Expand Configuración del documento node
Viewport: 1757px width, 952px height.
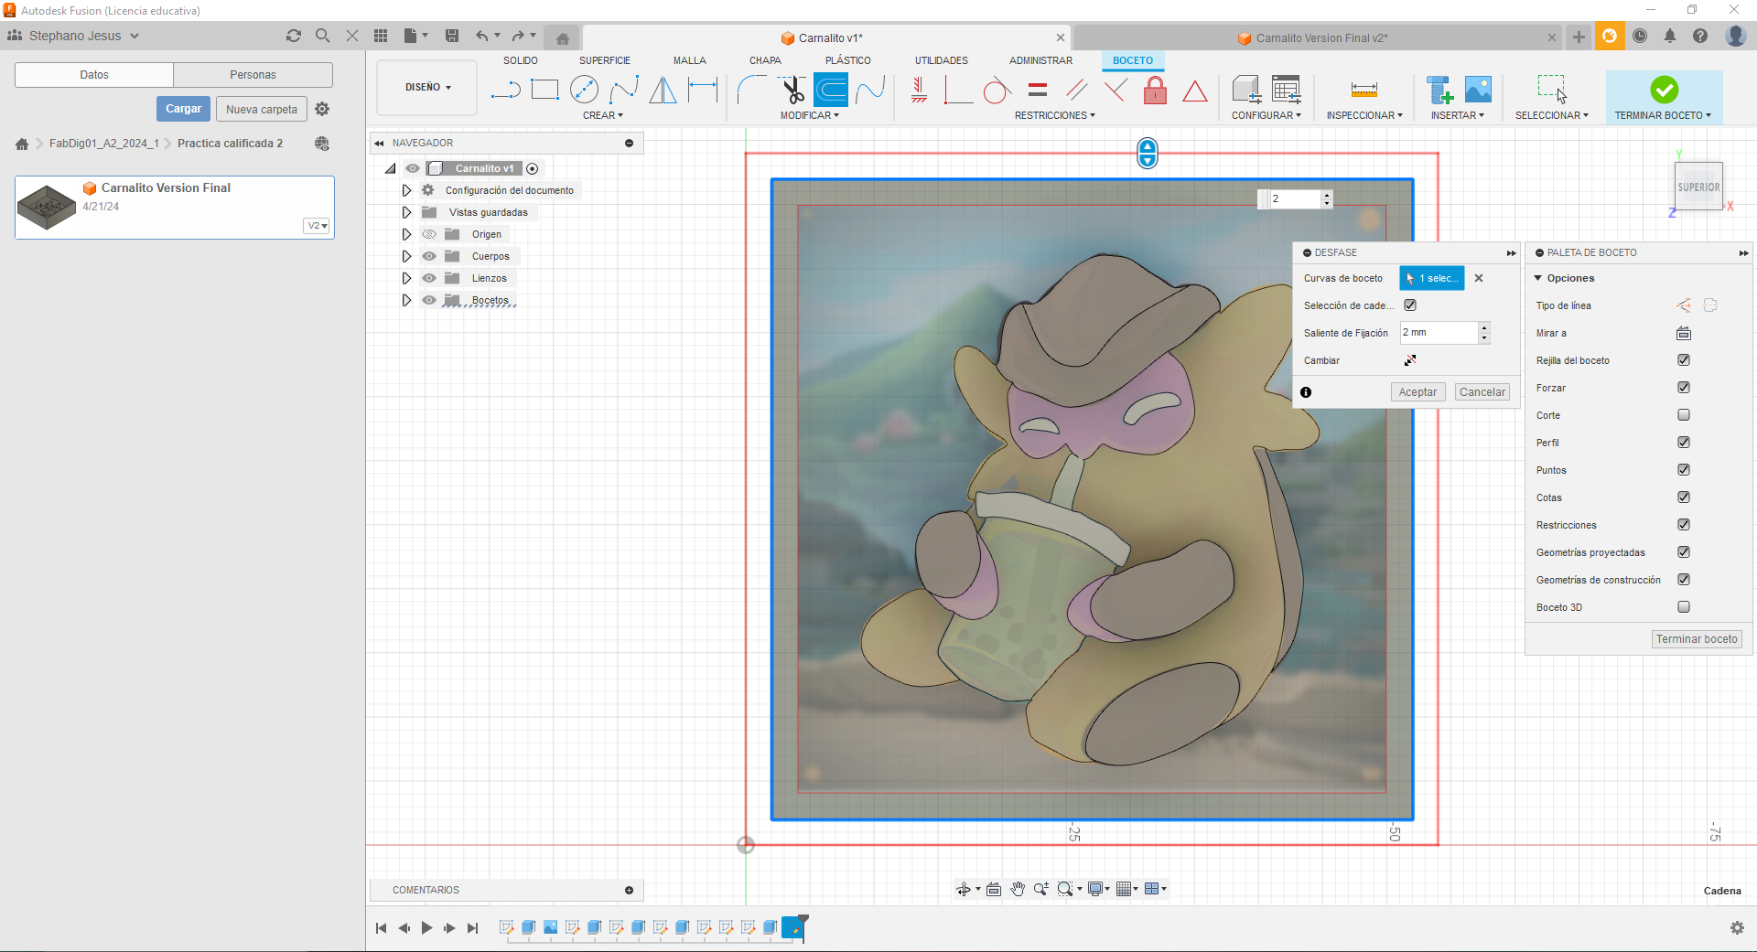pyautogui.click(x=406, y=190)
